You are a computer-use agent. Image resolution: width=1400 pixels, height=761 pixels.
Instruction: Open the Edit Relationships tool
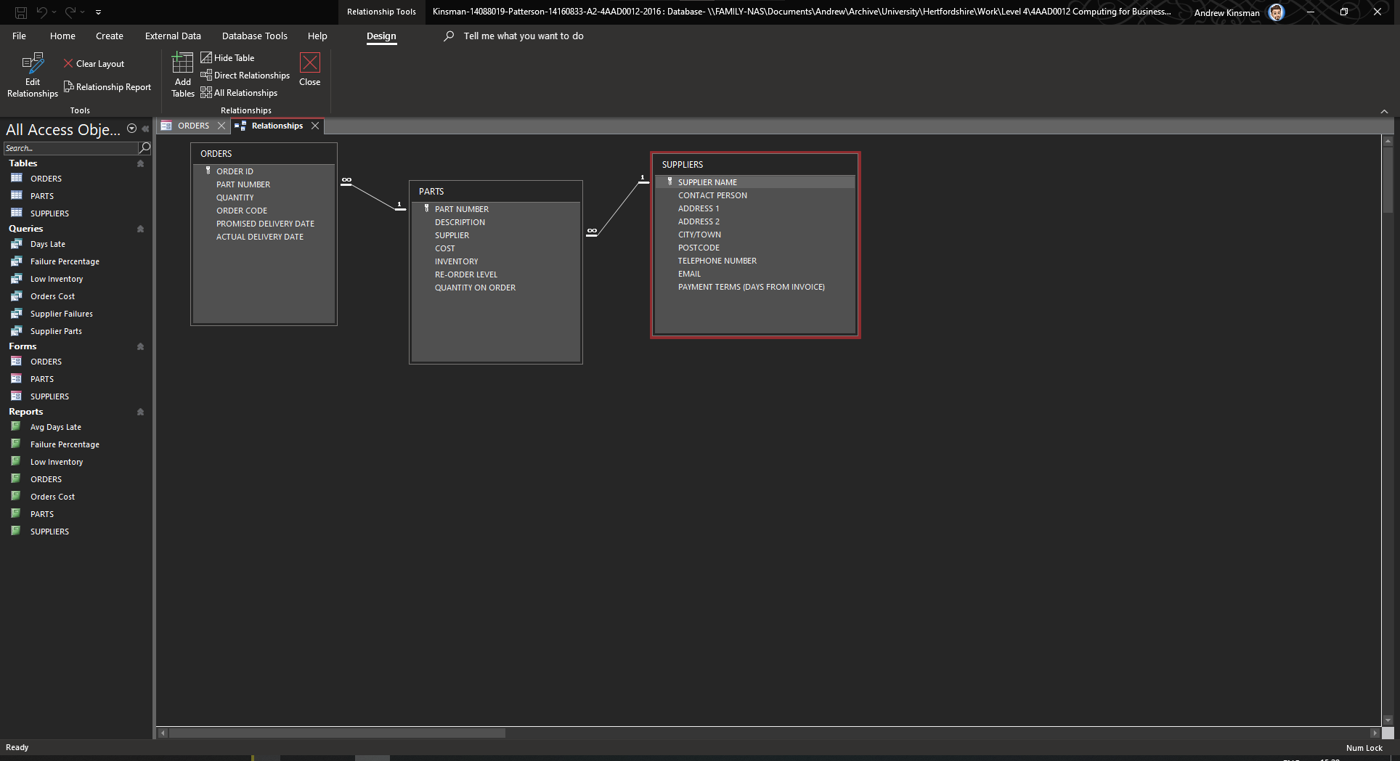click(x=32, y=74)
